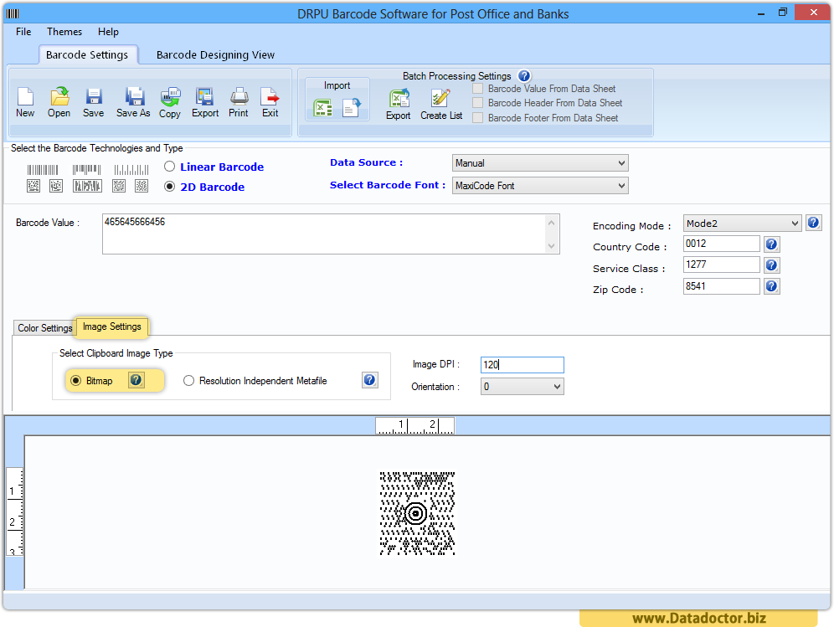Select Resolution Independent Metafile option
Screen dimensions: 834x627
pyautogui.click(x=188, y=381)
